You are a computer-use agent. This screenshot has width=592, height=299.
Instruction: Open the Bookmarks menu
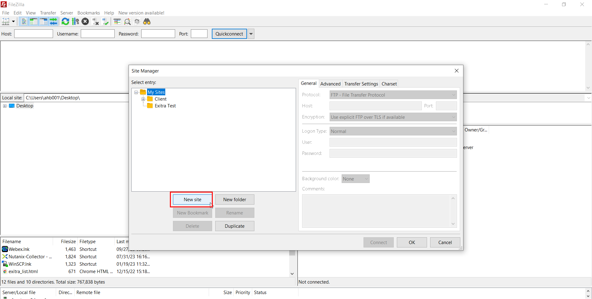point(88,13)
